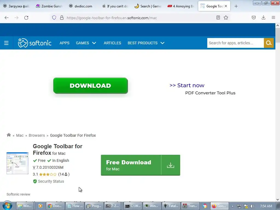Open Mac breadcrumb link

20,135
